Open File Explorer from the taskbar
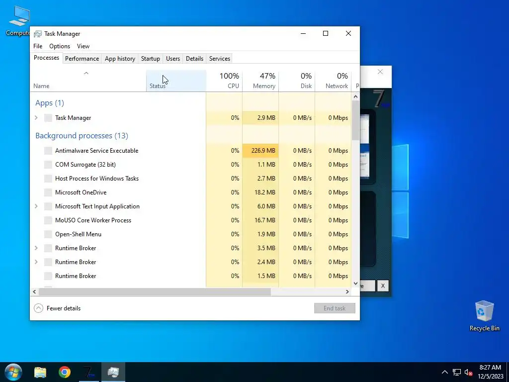Viewport: 509px width, 382px height. click(x=40, y=372)
